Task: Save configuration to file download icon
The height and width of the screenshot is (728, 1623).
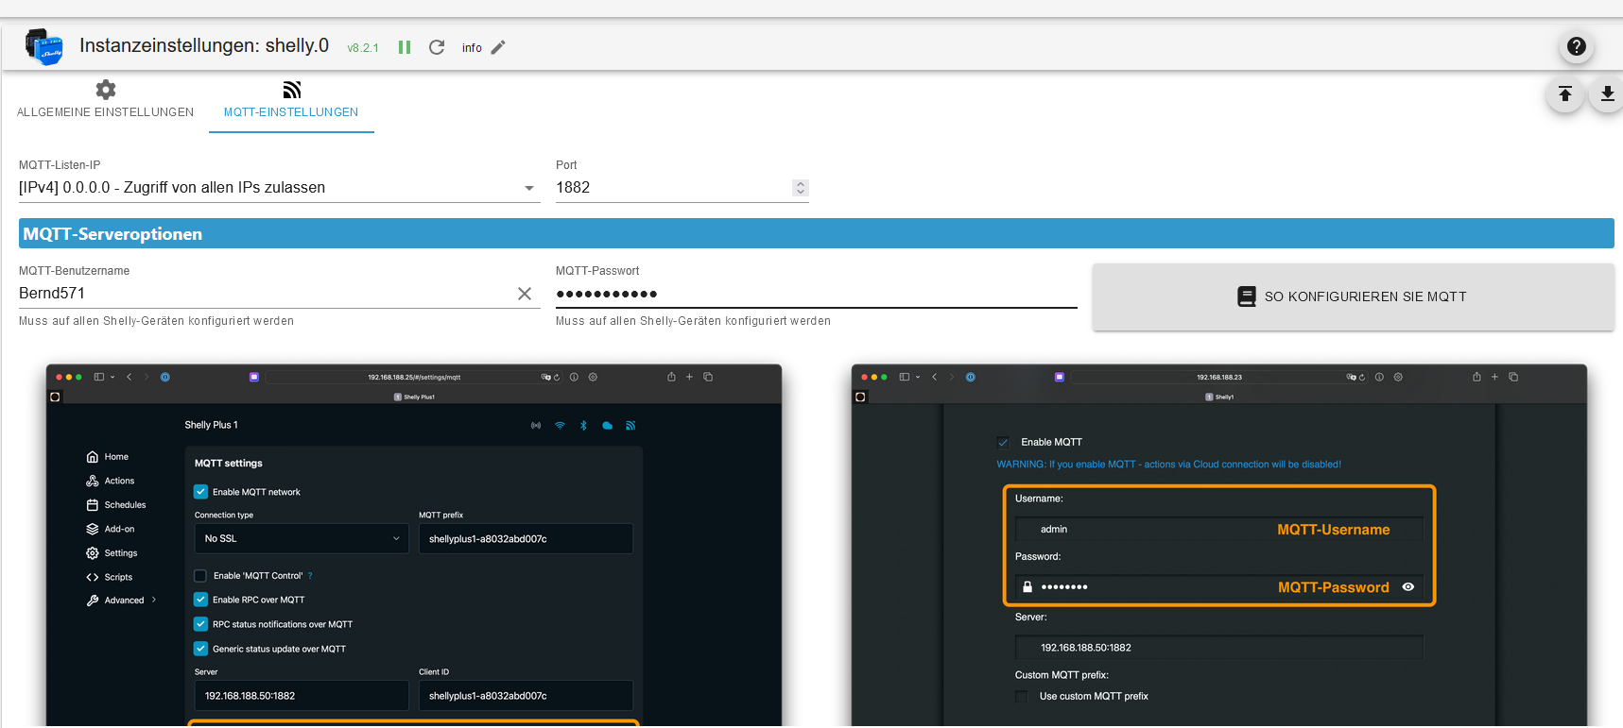Action: click(x=1607, y=93)
